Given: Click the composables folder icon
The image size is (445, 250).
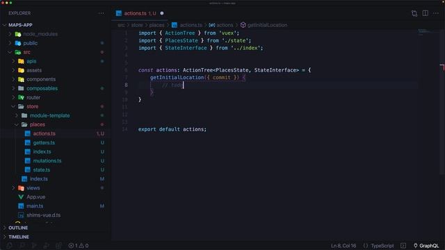Looking at the screenshot, I should (21, 88).
